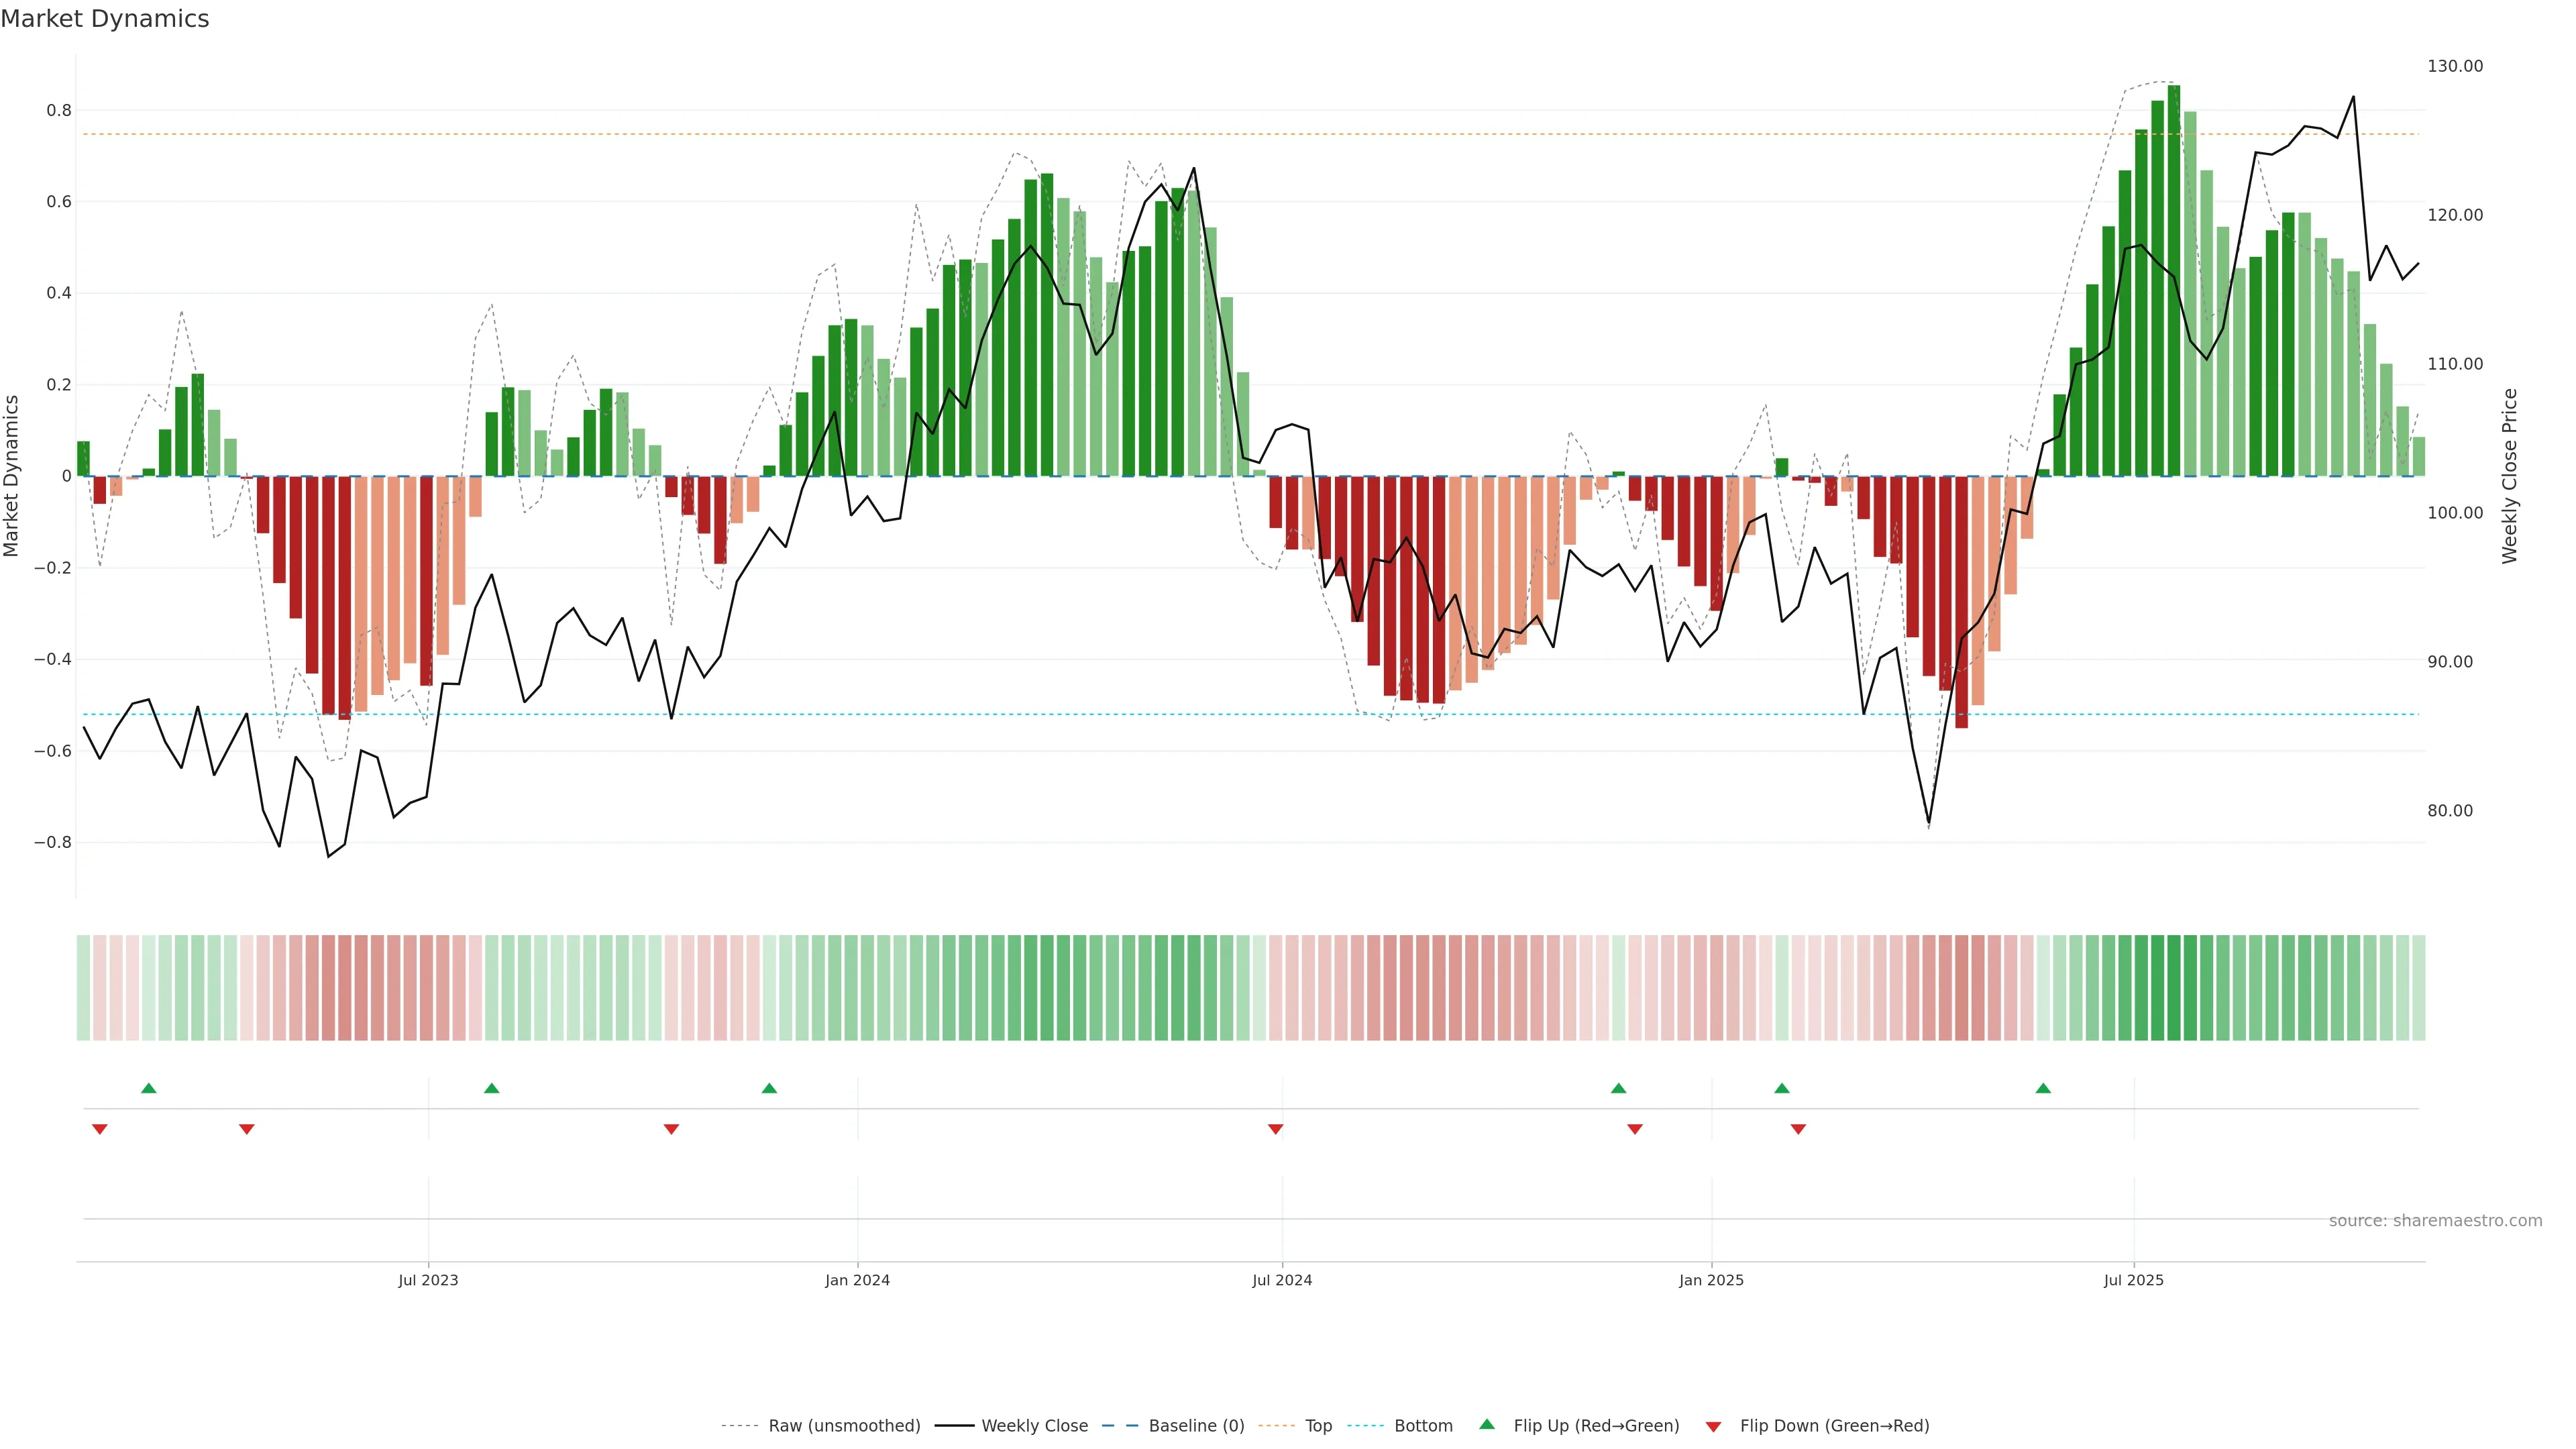Select the last Flip Up marker before Jul 2025

(2043, 1088)
